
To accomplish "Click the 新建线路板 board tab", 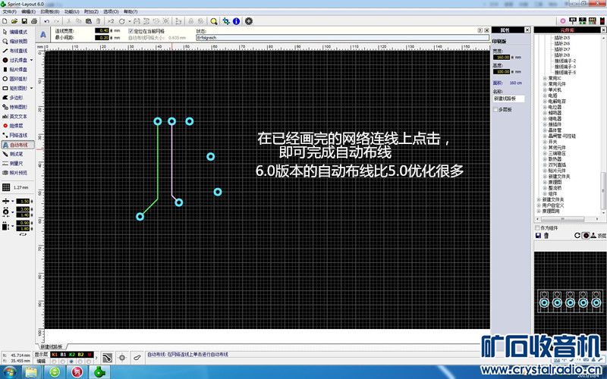I will click(53, 346).
